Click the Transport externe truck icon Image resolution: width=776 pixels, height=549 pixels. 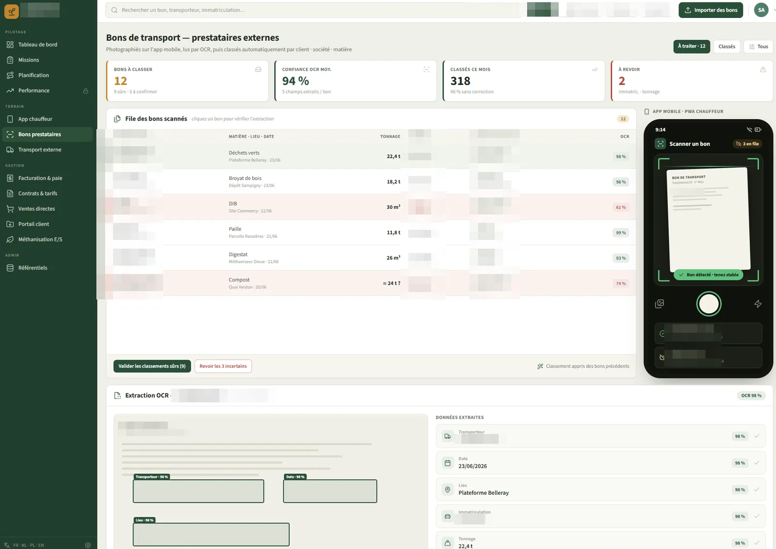pos(10,150)
